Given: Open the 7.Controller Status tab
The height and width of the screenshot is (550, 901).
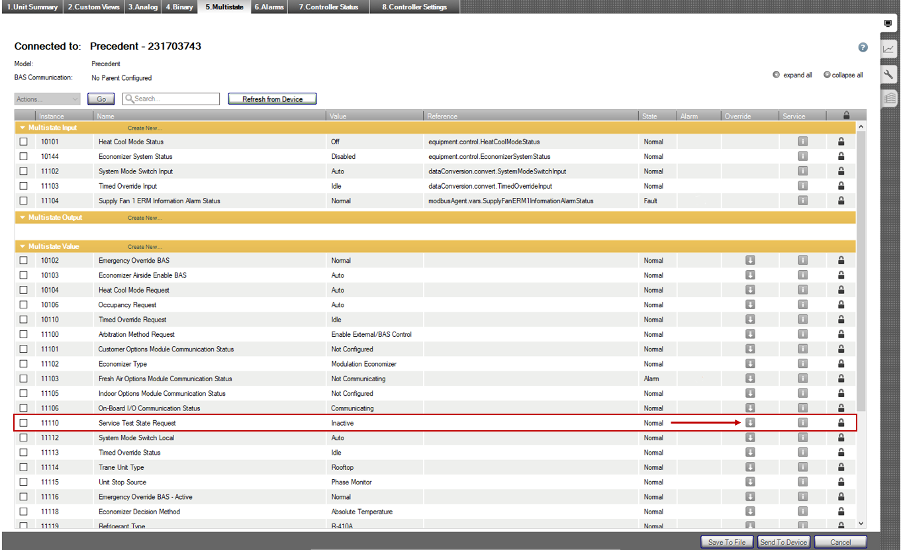Looking at the screenshot, I should 328,7.
